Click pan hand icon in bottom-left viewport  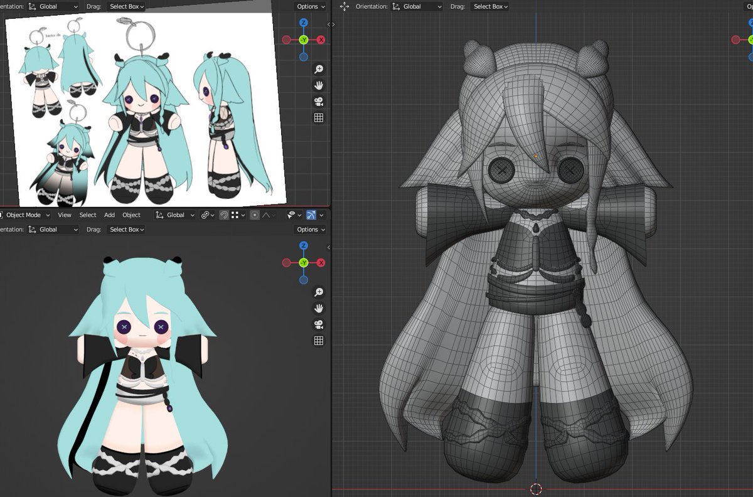(319, 308)
